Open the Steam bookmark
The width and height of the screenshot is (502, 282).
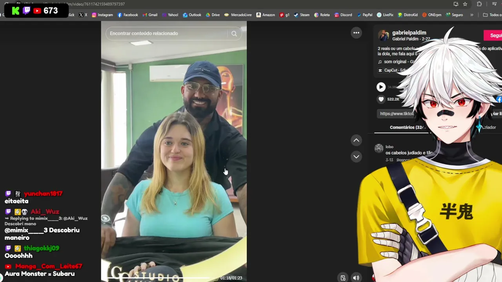click(302, 15)
